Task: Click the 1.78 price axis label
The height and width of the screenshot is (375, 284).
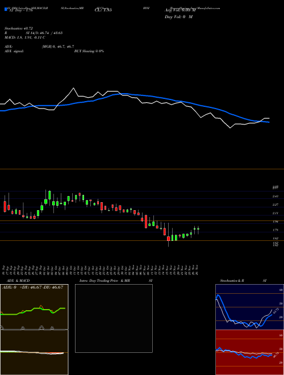Action: pyautogui.click(x=275, y=230)
